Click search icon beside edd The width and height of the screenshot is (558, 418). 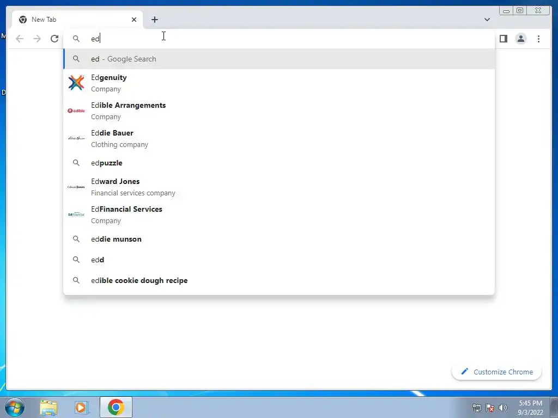(x=76, y=260)
